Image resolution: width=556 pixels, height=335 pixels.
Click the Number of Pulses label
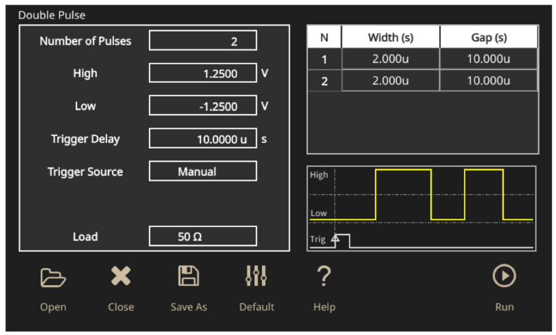[85, 41]
